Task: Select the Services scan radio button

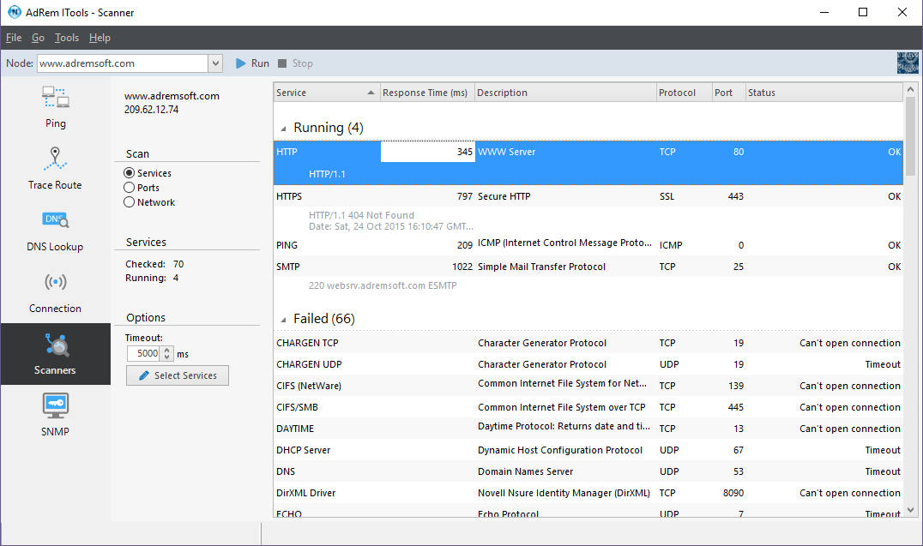Action: pos(129,173)
